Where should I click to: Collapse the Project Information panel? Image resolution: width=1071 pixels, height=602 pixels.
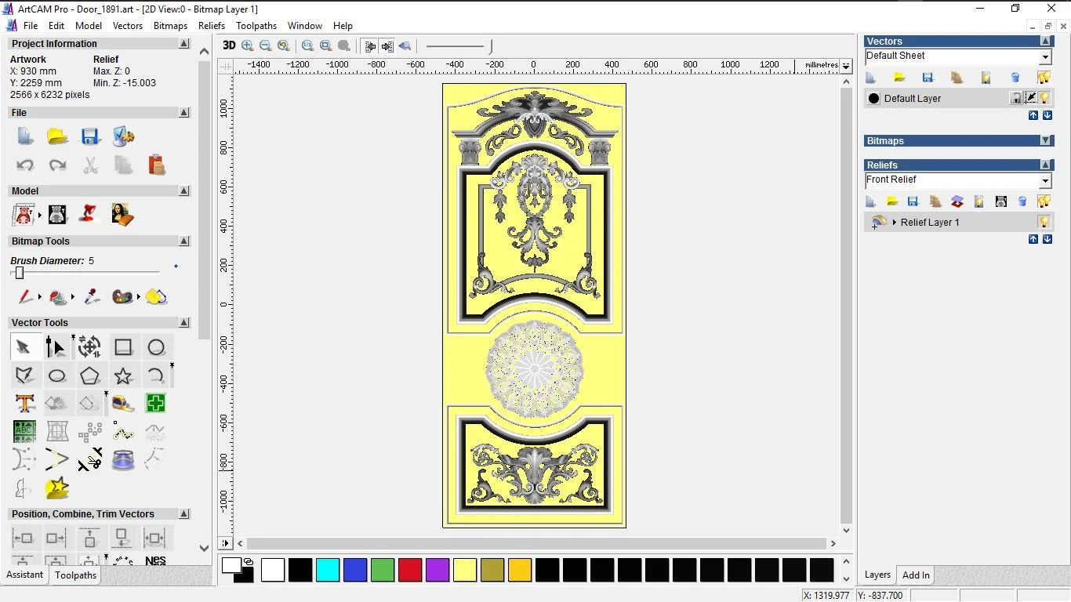tap(184, 43)
